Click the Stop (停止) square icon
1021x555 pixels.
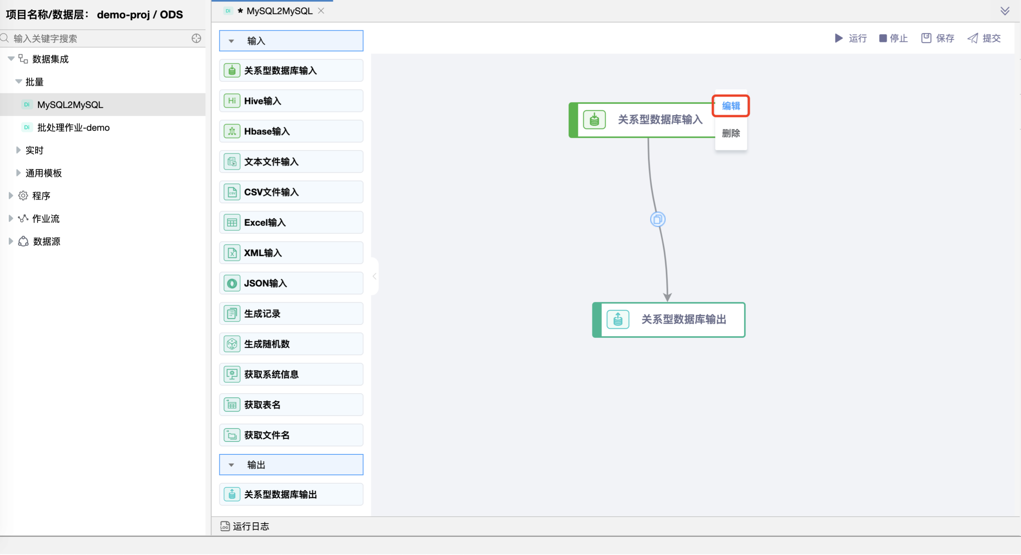click(x=883, y=38)
